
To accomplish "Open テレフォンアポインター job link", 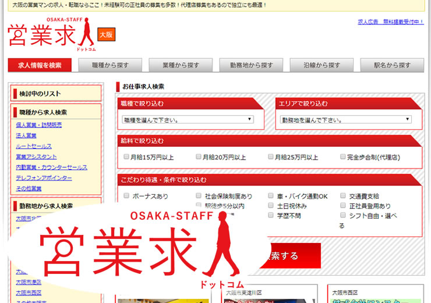I will pos(44,178).
